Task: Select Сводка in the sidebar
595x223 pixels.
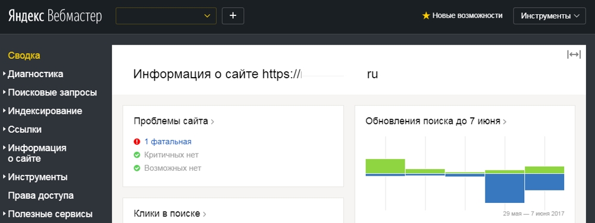Action: (24, 56)
